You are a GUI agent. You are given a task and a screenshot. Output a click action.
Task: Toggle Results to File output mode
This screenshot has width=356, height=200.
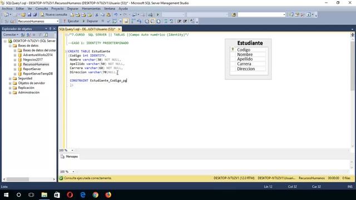click(158, 21)
